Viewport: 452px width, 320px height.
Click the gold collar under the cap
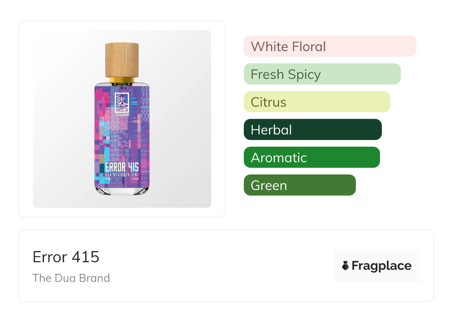[122, 80]
